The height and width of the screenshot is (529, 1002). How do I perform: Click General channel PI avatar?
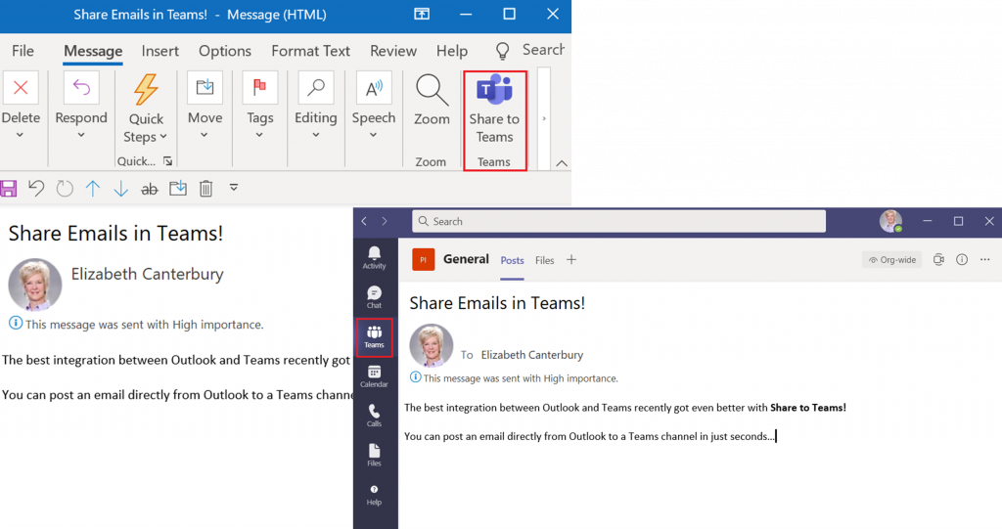pos(423,259)
